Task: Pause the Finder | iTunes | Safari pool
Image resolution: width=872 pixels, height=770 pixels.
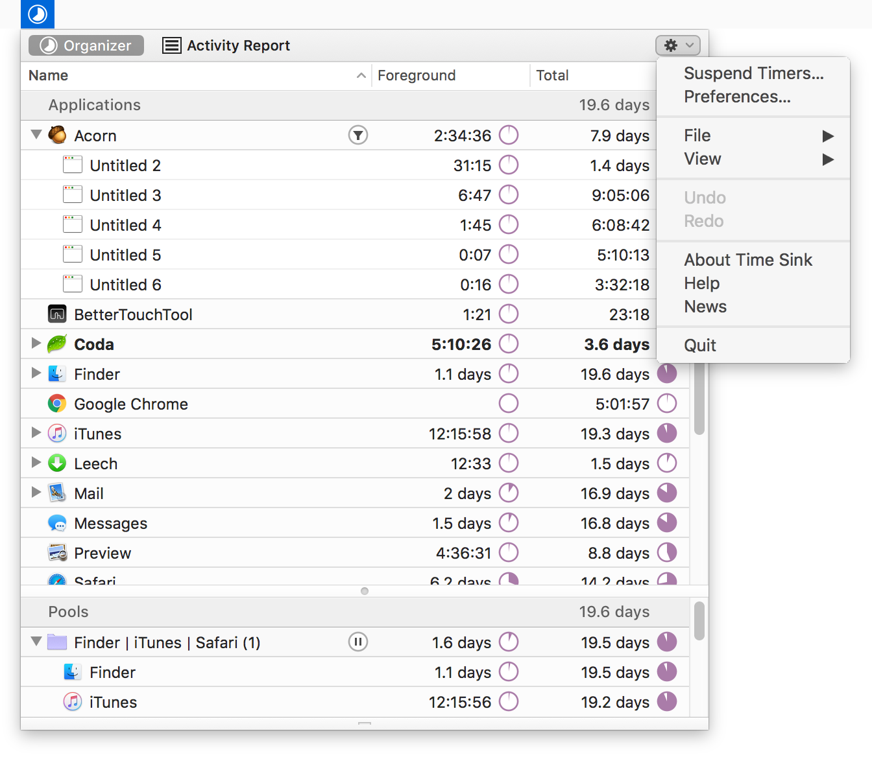Action: (x=358, y=642)
